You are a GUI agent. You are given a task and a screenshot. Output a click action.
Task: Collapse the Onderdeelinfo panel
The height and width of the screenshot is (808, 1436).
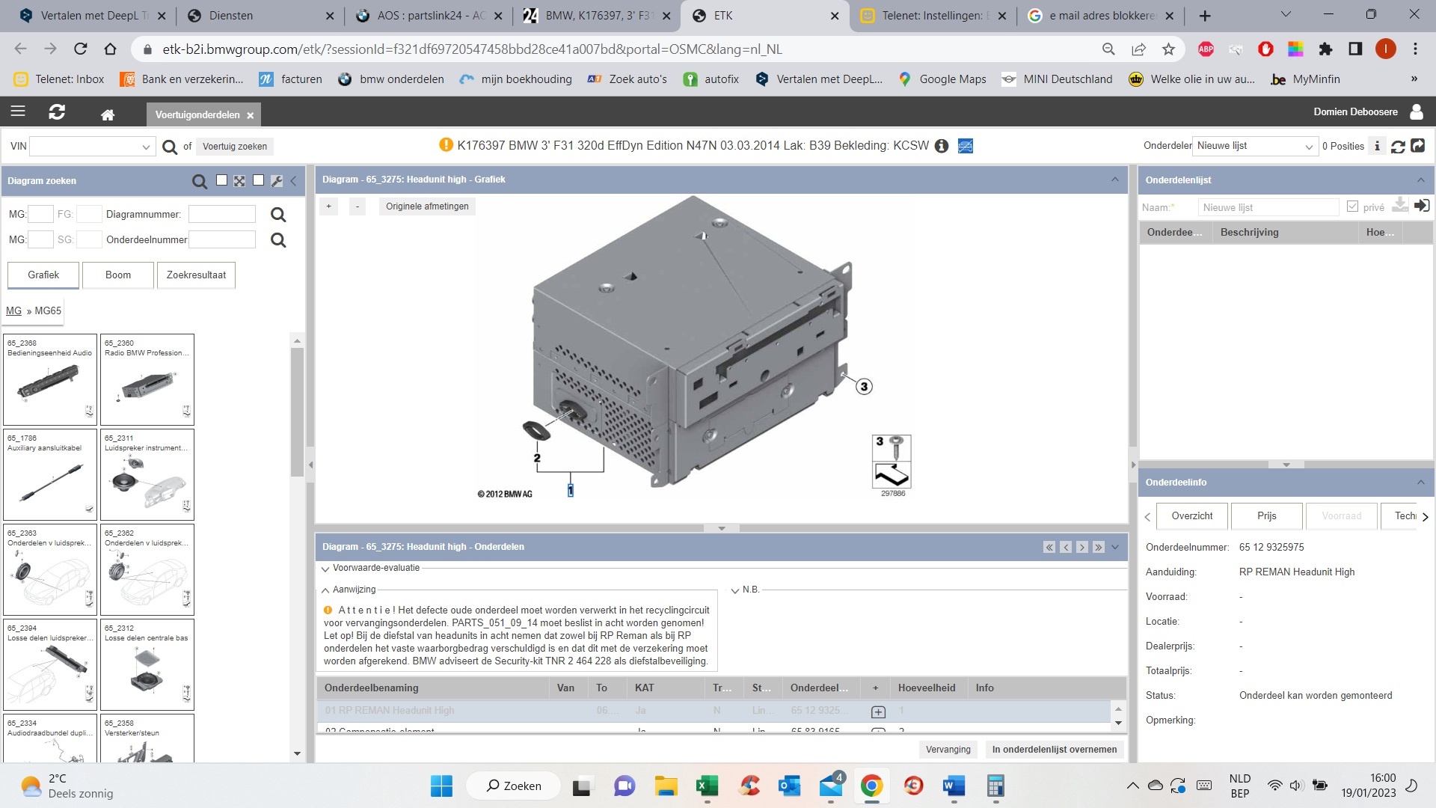1420,483
